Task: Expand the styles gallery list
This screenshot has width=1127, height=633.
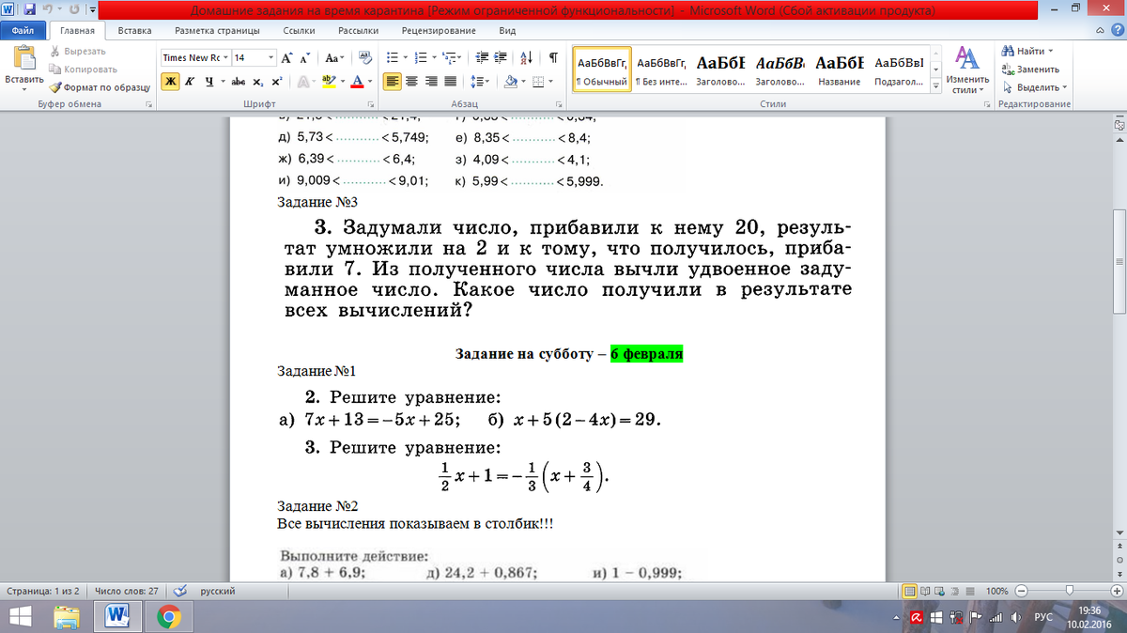Action: tap(934, 87)
